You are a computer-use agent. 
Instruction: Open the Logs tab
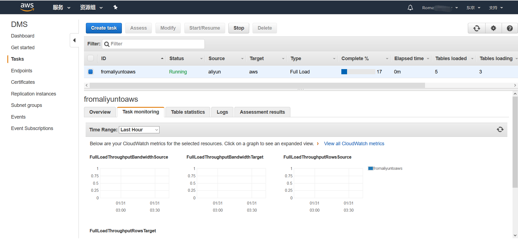click(222, 112)
